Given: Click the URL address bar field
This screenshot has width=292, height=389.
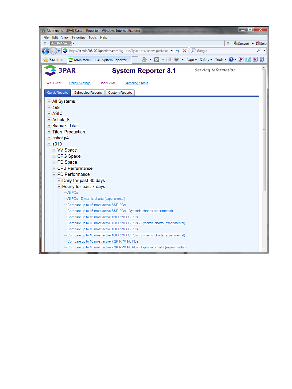Looking at the screenshot, I should pyautogui.click(x=118, y=51).
